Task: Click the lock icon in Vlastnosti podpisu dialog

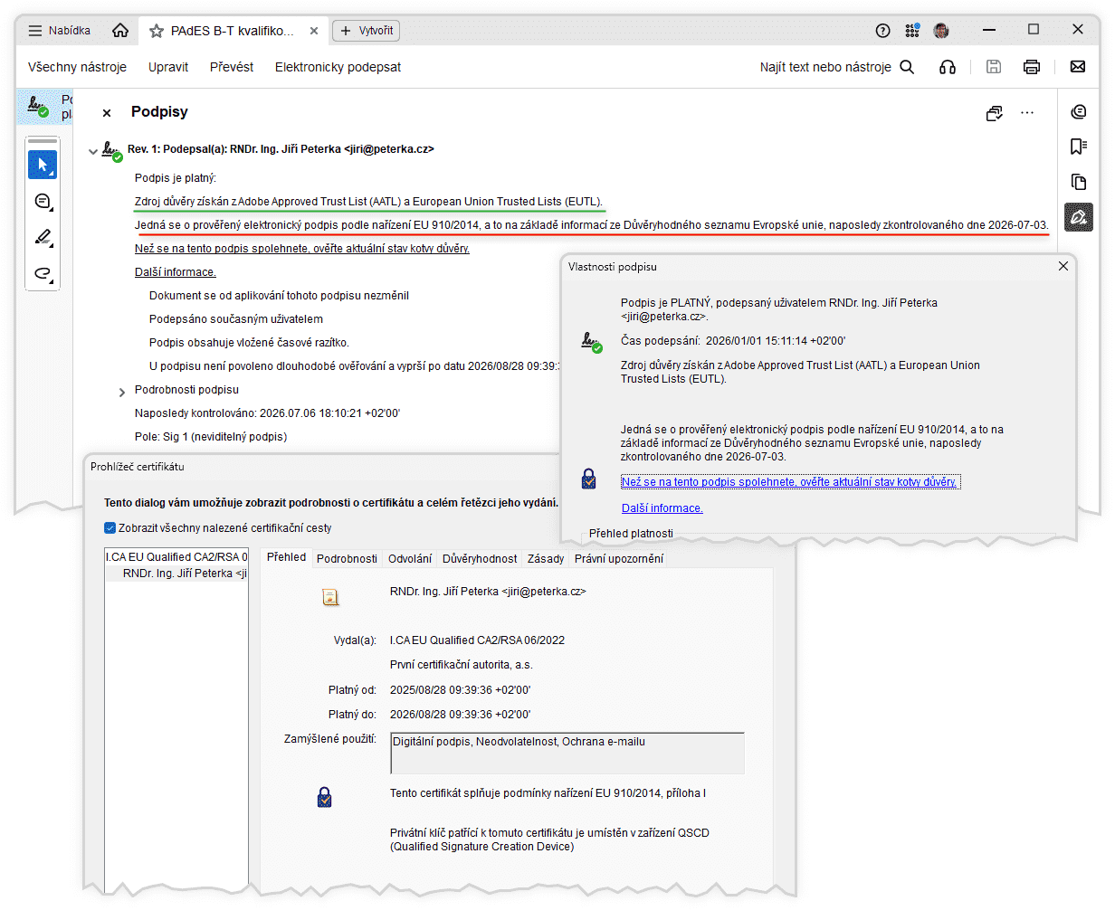Action: coord(589,479)
